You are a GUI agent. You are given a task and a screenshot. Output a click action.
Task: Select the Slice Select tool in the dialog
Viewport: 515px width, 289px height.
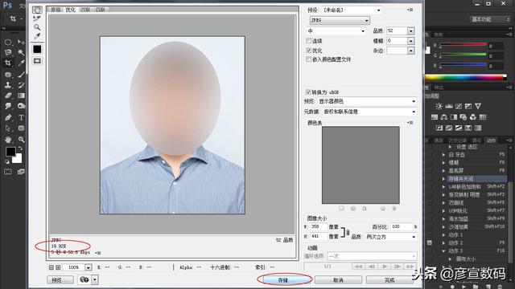[37, 18]
